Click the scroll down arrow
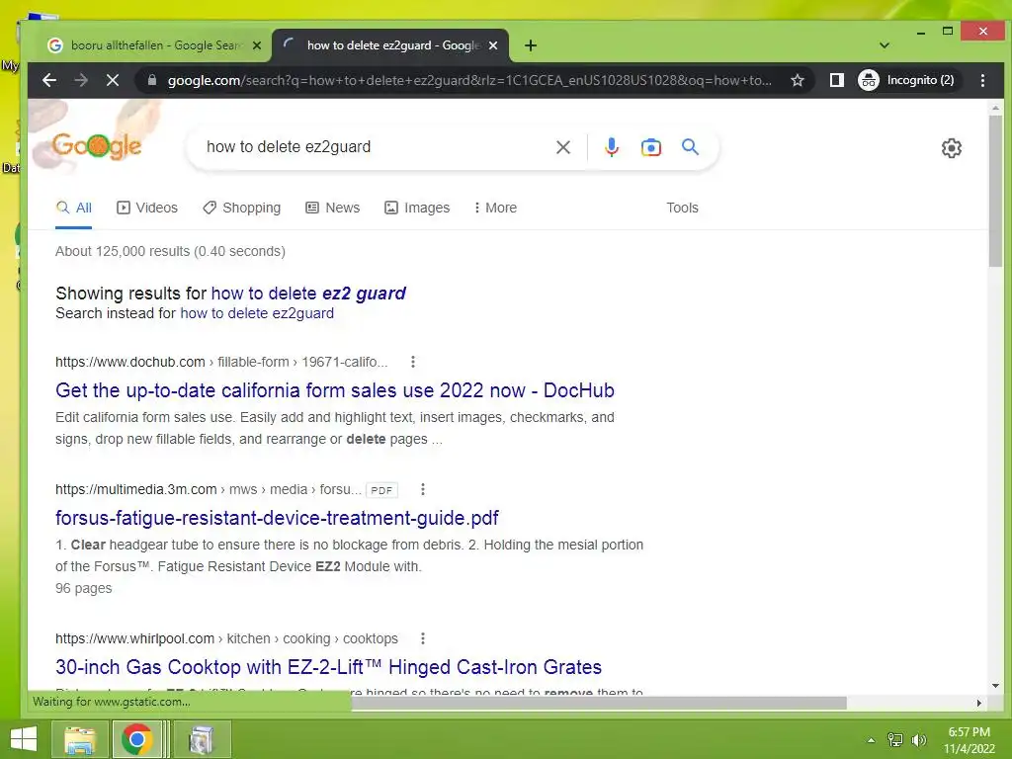 pos(995,686)
